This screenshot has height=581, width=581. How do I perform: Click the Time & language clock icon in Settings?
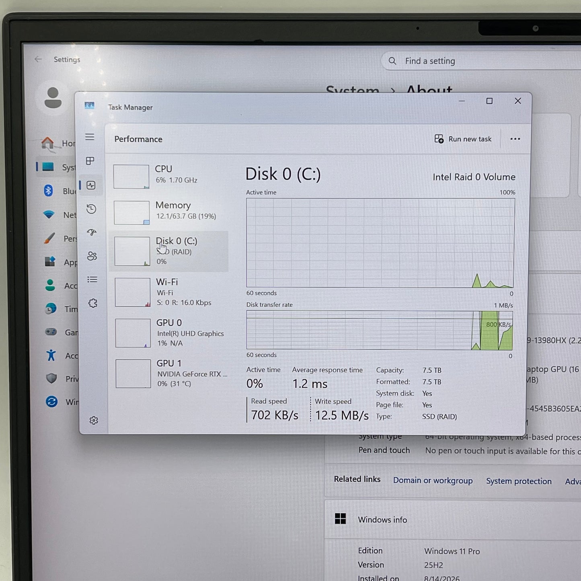tap(51, 309)
